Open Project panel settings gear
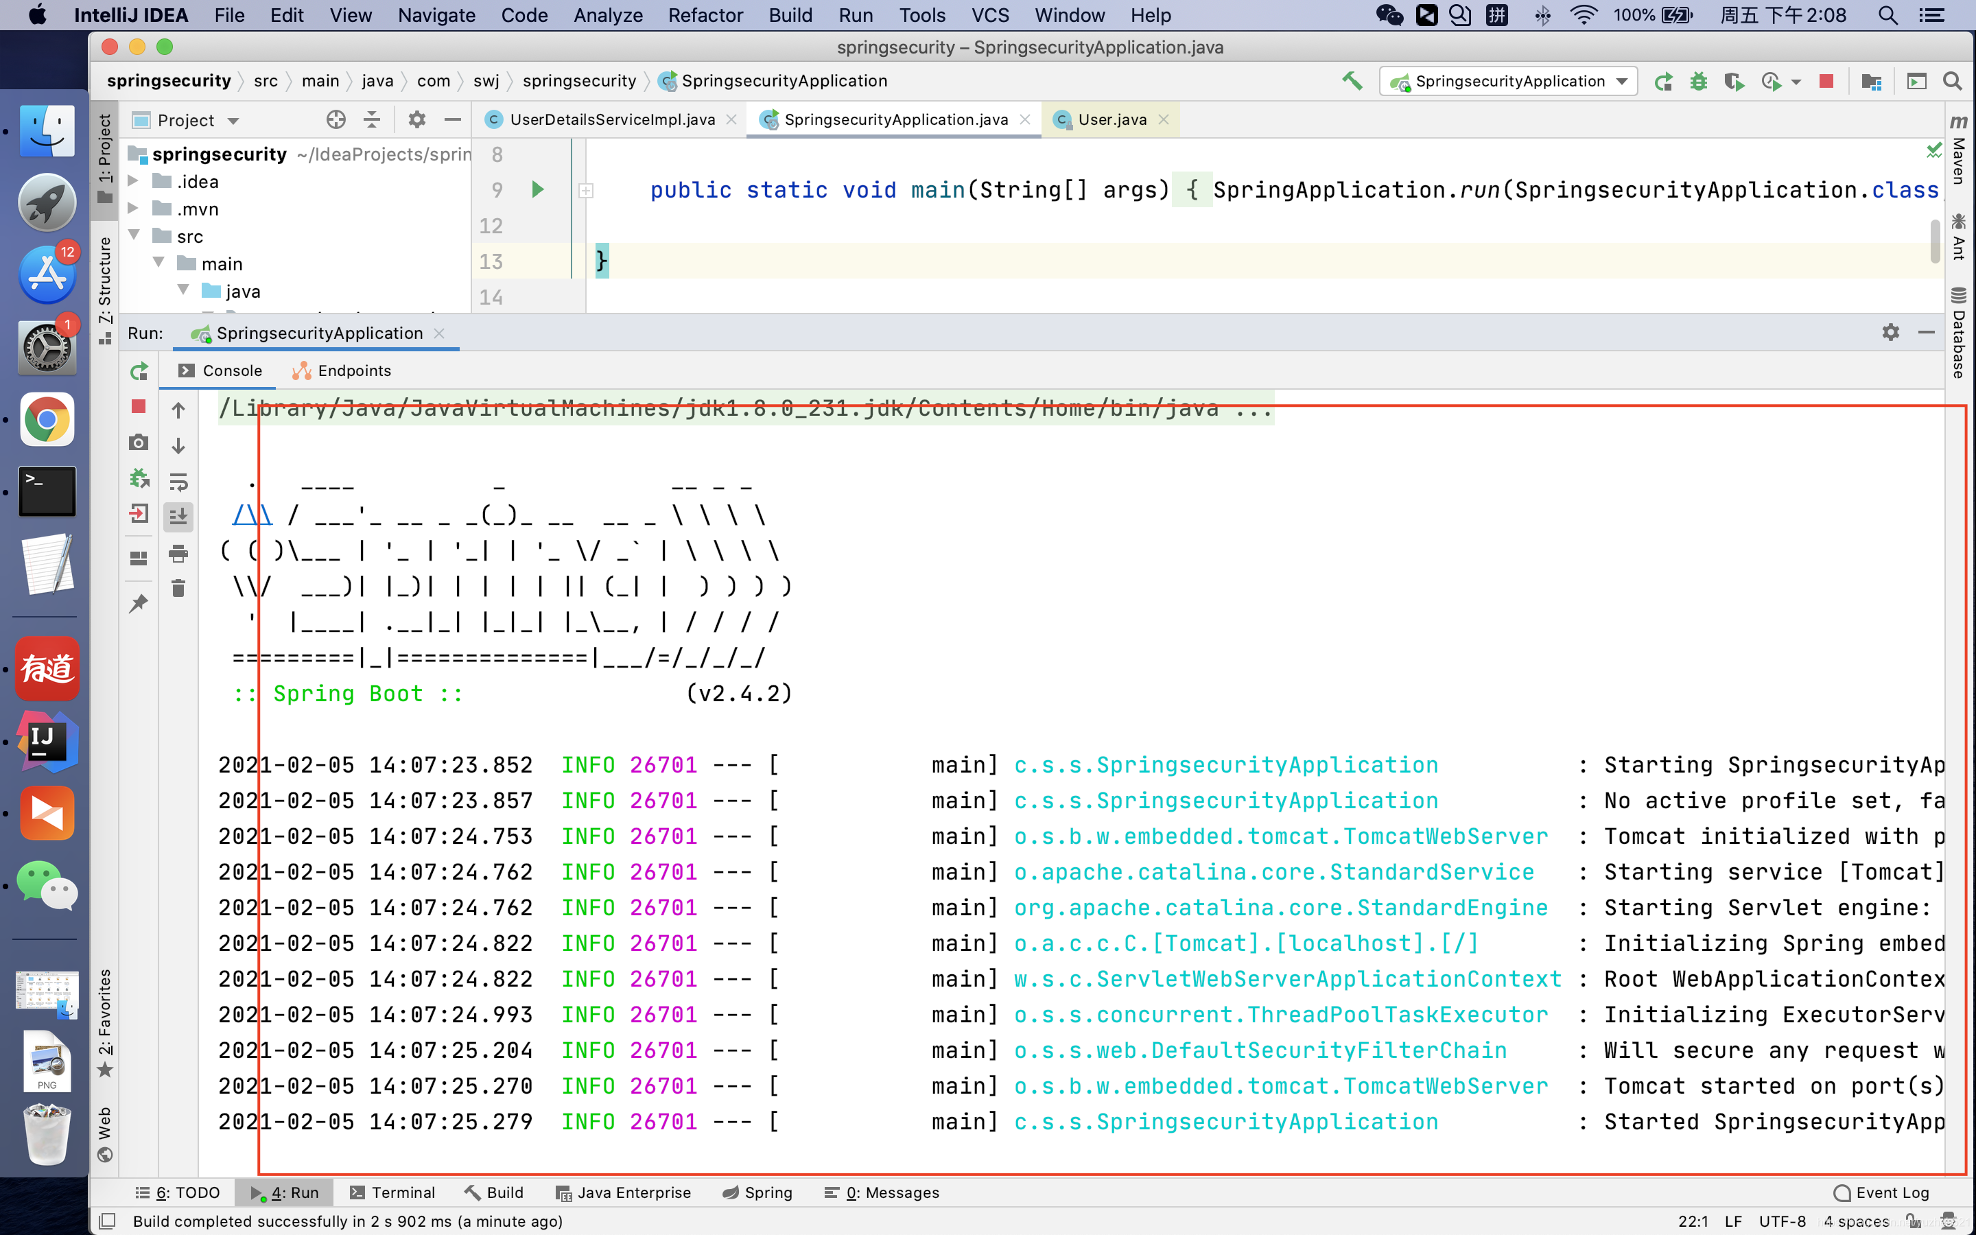1976x1235 pixels. [416, 120]
